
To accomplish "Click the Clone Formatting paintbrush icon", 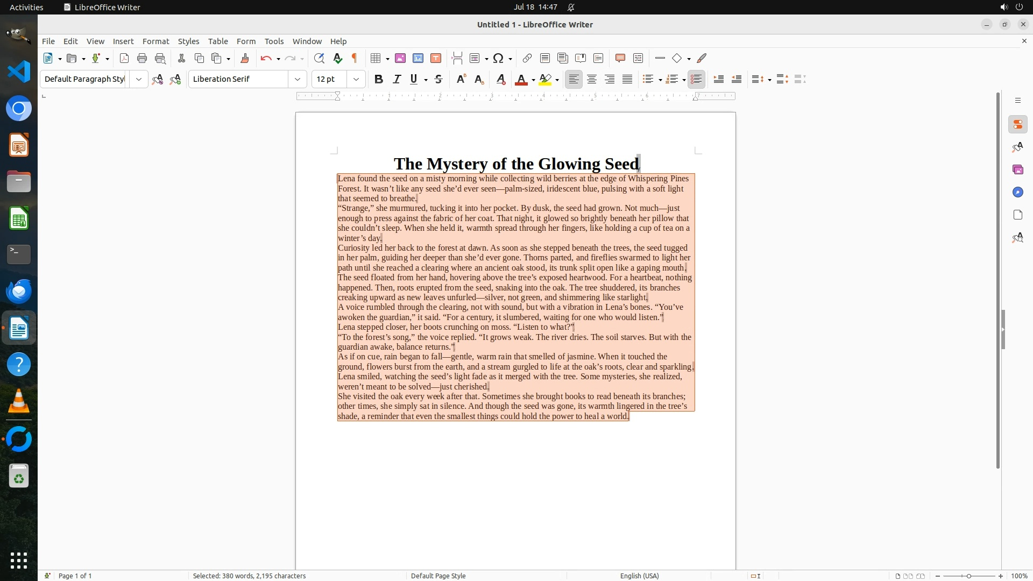I will pyautogui.click(x=245, y=58).
